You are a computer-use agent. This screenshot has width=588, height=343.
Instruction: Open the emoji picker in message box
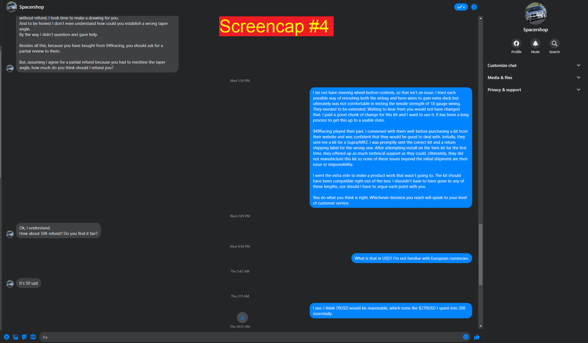coord(466,337)
